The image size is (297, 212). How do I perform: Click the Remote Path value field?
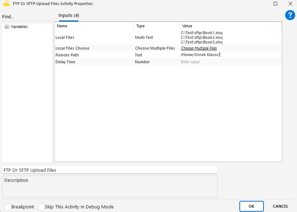pyautogui.click(x=230, y=55)
